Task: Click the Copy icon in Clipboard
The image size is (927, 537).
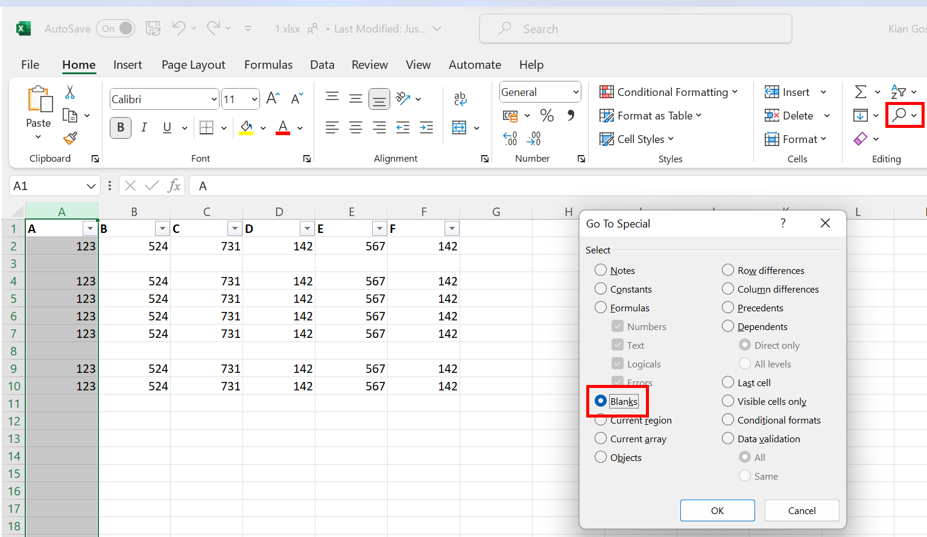Action: pos(70,115)
